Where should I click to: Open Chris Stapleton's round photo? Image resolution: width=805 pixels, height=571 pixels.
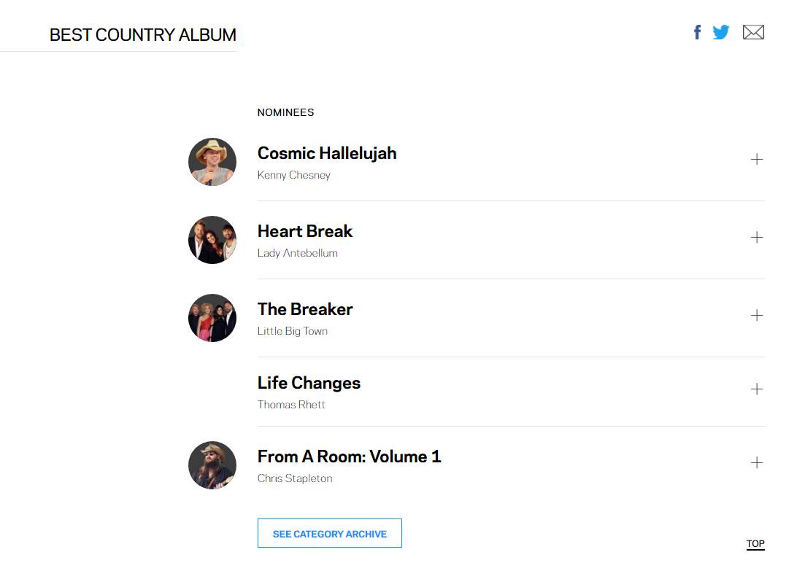[x=212, y=465]
